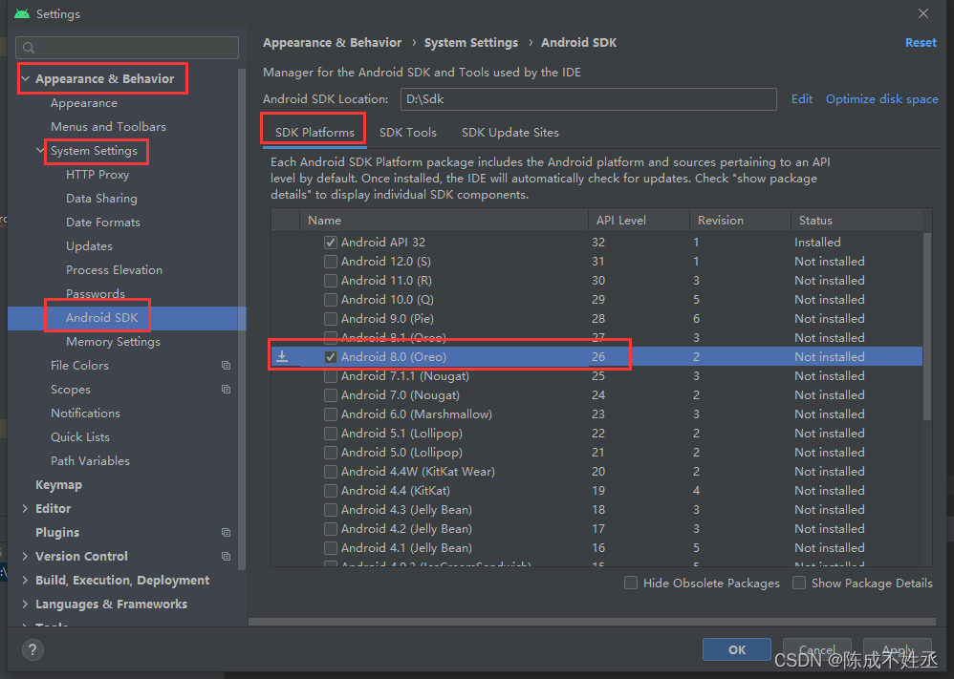
Task: Open Process Elevation settings
Action: tap(114, 270)
